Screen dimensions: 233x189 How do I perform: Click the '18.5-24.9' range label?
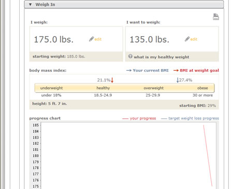click(x=103, y=95)
